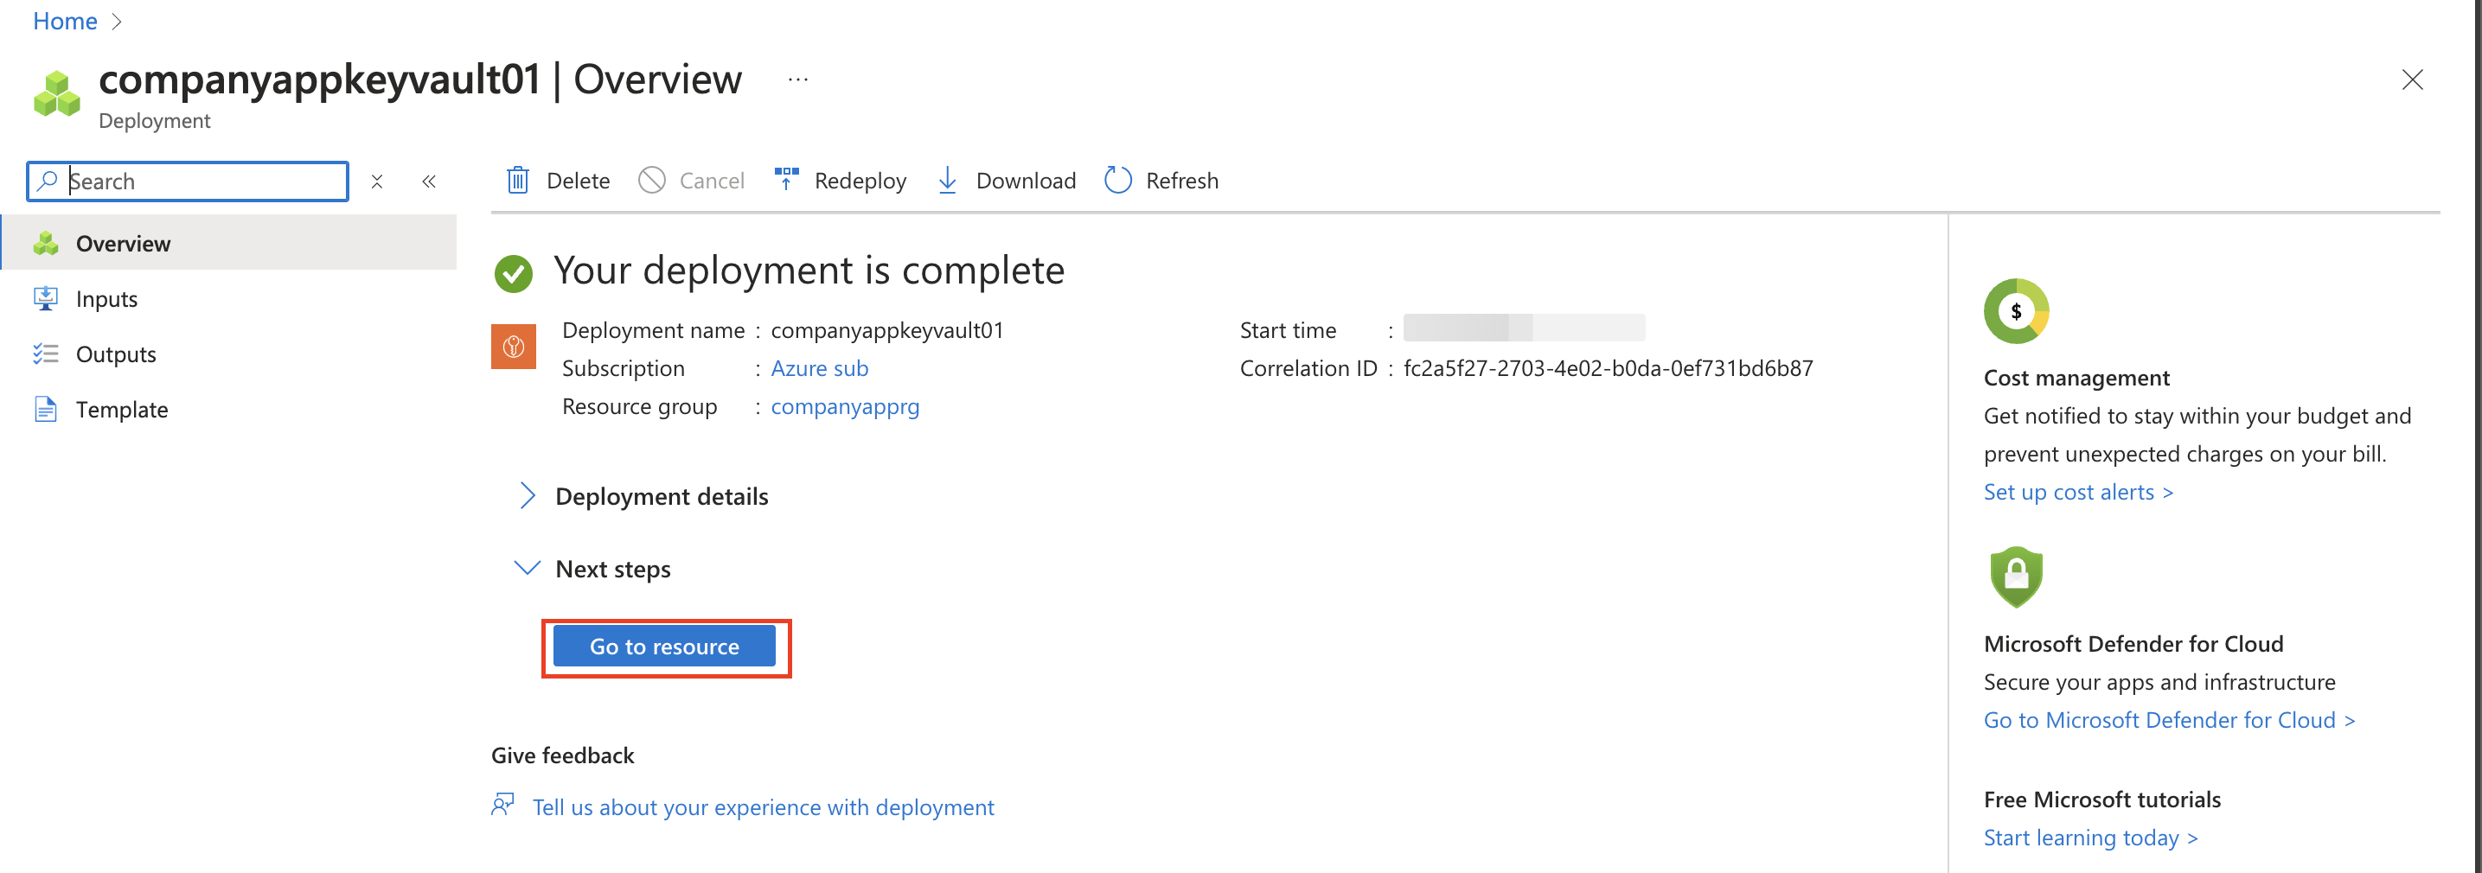Click the green deployment complete checkmark
The height and width of the screenshot is (873, 2482).
[514, 273]
